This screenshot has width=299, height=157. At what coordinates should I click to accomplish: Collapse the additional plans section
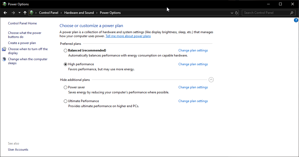click(x=211, y=80)
